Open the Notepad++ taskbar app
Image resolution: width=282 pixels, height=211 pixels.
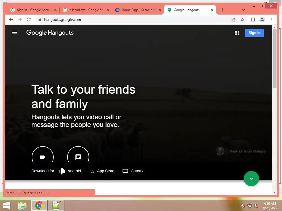click(x=56, y=206)
